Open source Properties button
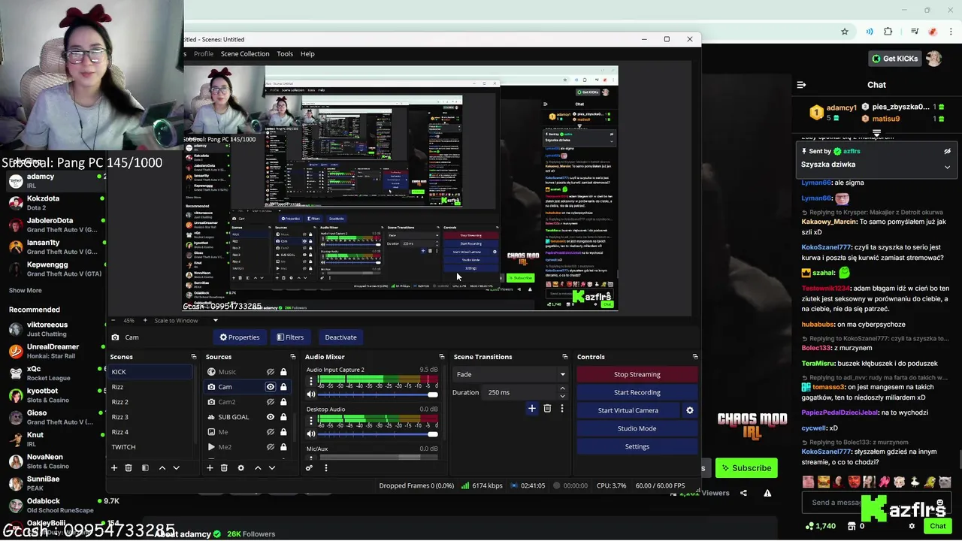This screenshot has height=541, width=962. (239, 337)
